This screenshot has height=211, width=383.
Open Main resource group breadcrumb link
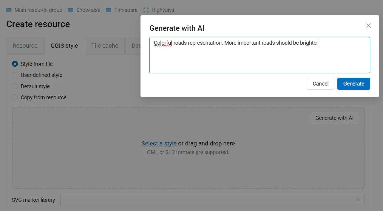click(x=38, y=10)
